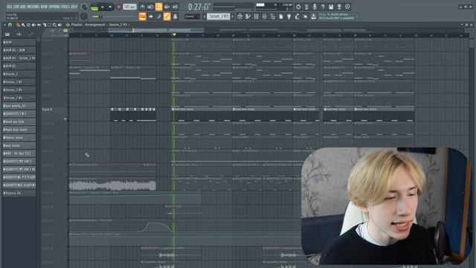Viewport: 476px width, 268px height.
Task: Click the transport stop button
Action: 110,7
